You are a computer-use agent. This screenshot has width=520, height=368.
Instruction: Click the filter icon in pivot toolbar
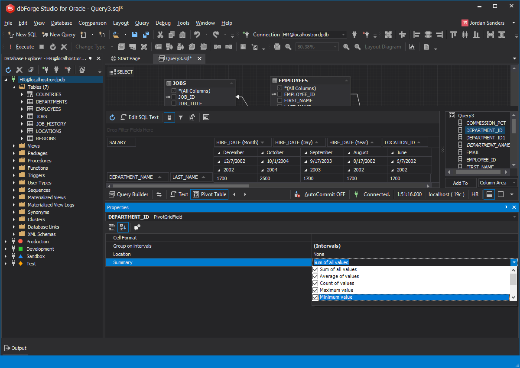click(x=181, y=117)
